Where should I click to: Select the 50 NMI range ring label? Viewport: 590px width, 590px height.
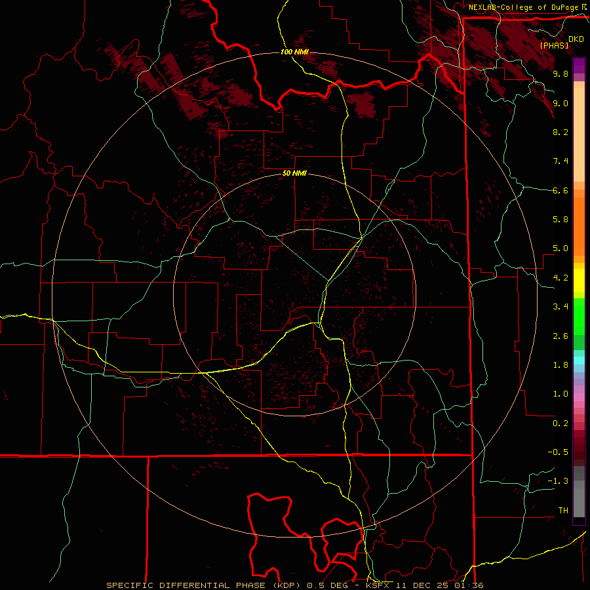coord(294,174)
